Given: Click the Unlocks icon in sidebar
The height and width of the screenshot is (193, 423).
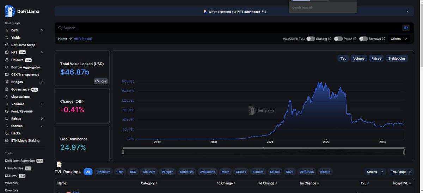Looking at the screenshot, I should pos(7,60).
